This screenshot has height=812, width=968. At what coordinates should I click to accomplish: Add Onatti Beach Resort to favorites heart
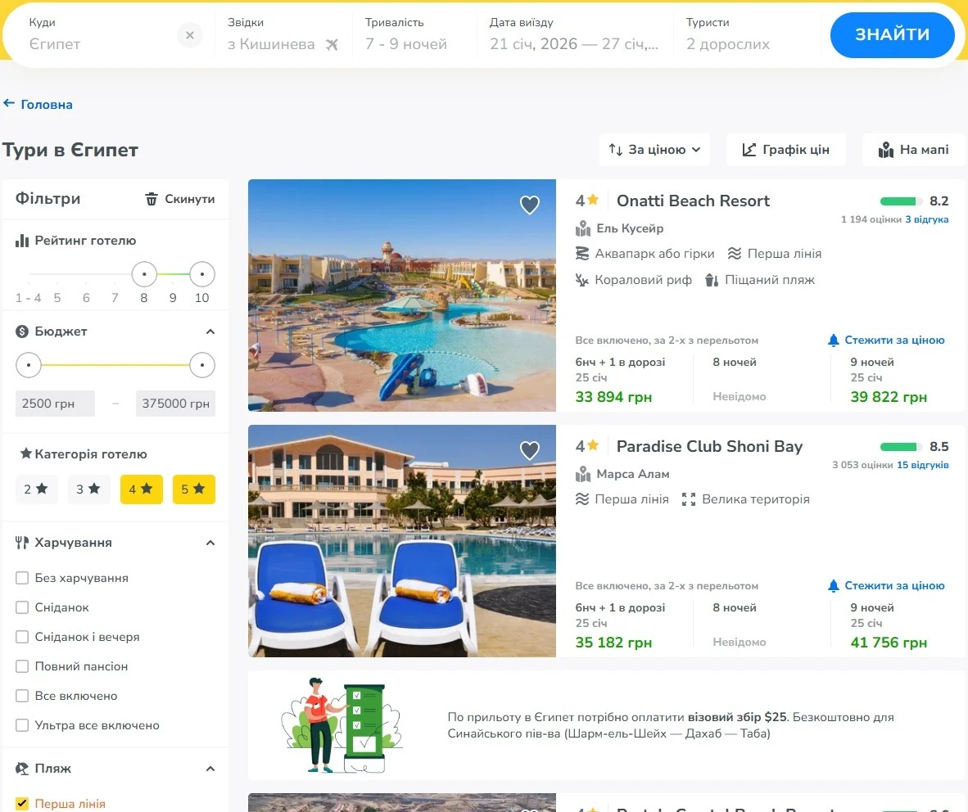coord(530,205)
